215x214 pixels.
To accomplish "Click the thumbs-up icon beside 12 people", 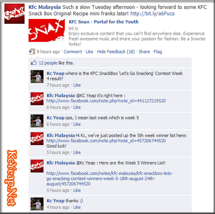I will (x=34, y=63).
